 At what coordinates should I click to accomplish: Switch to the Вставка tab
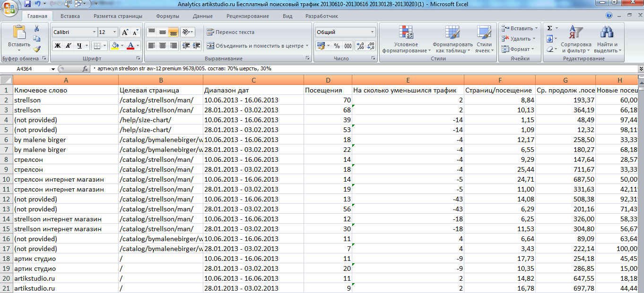pos(70,16)
